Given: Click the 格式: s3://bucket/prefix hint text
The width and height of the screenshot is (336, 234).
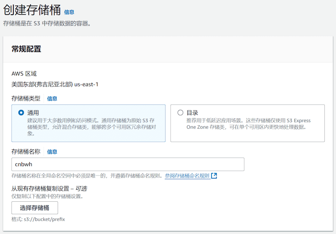Looking at the screenshot, I should point(38,219).
